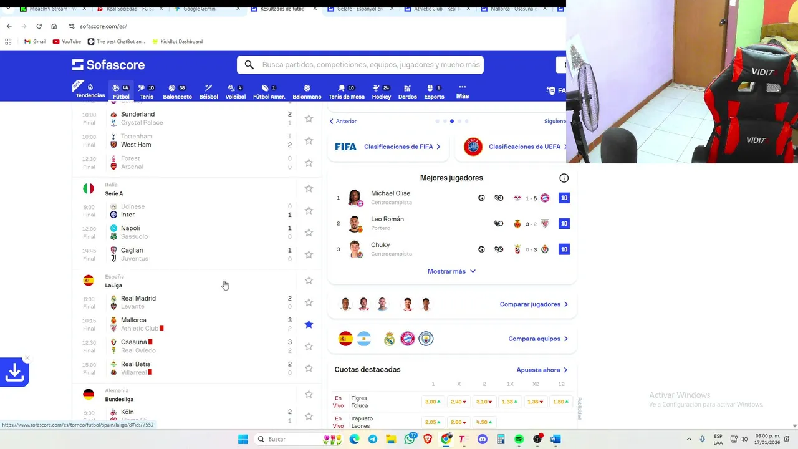This screenshot has width=798, height=449.
Task: Click the Sofascore logo
Action: coord(108,65)
